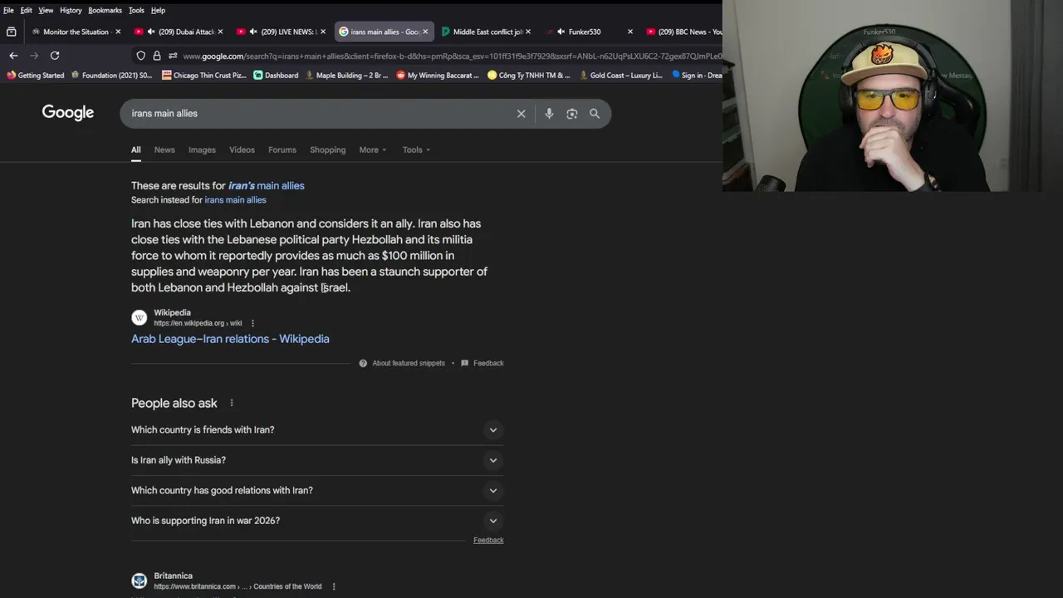Reload the current page
The width and height of the screenshot is (1063, 598).
(55, 56)
